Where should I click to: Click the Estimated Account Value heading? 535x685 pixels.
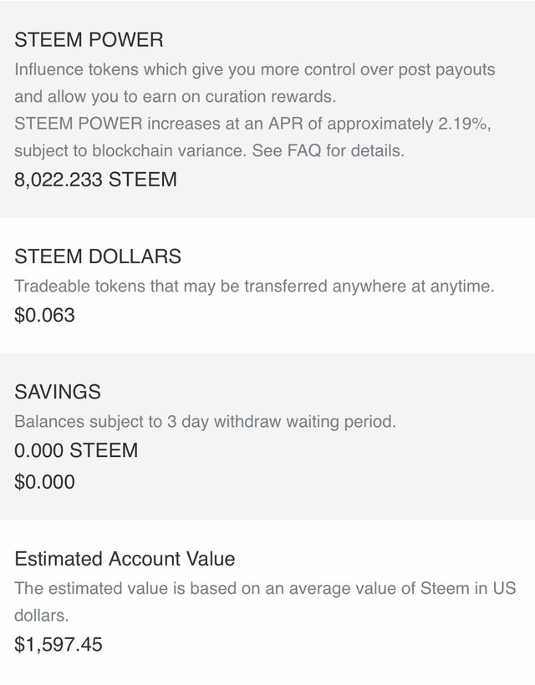(x=125, y=559)
